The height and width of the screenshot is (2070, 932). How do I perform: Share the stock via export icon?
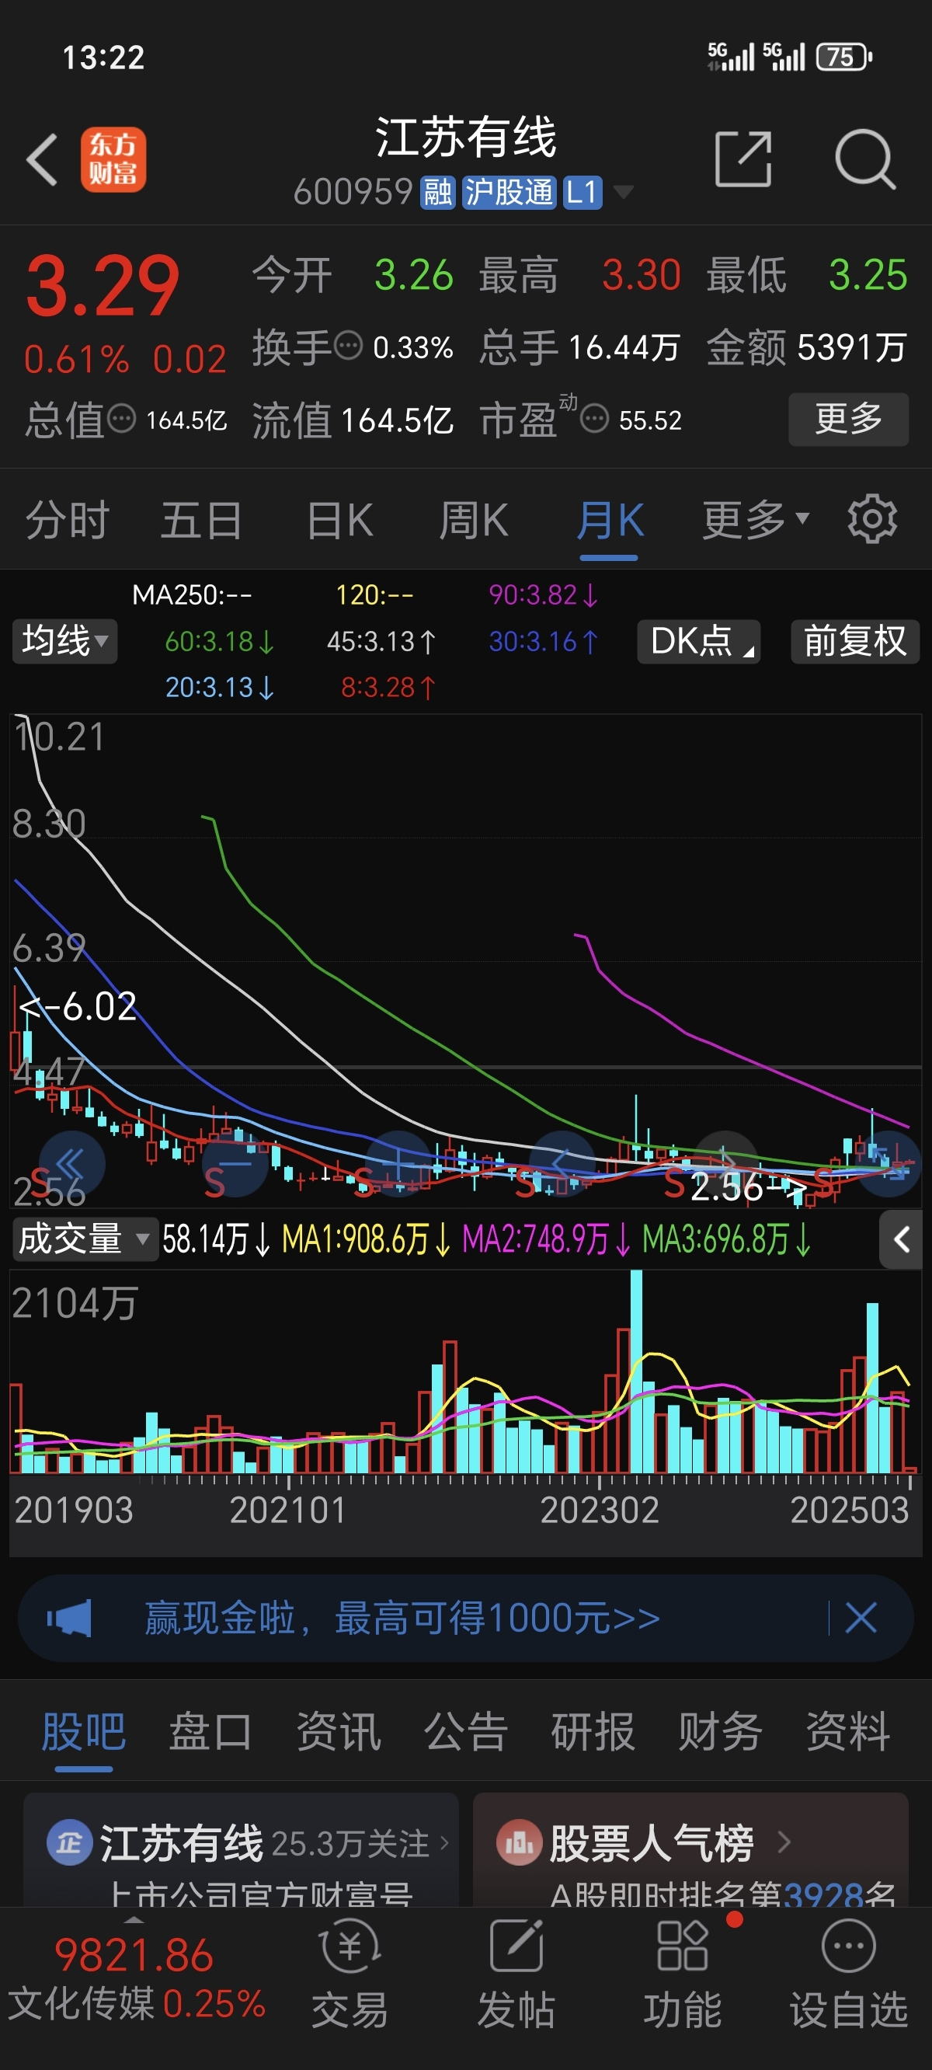[743, 159]
